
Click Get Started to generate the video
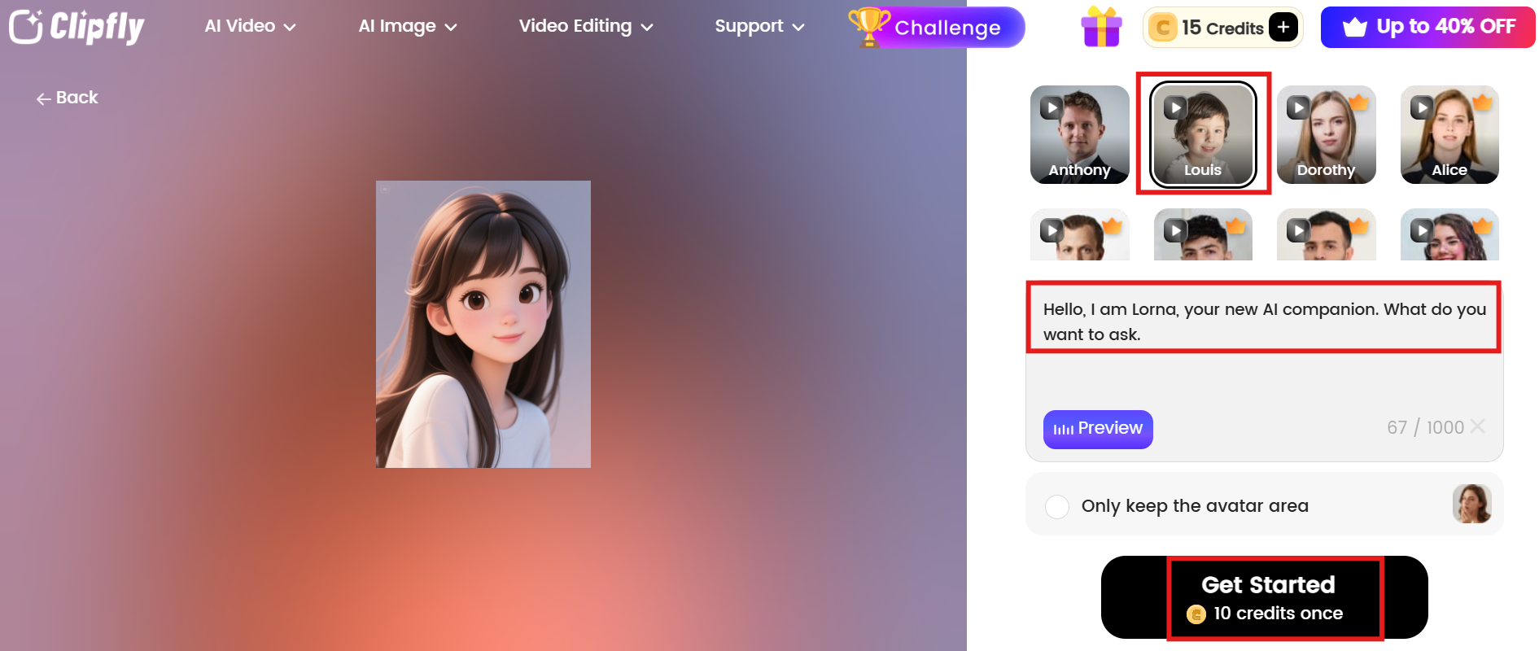coord(1265,597)
